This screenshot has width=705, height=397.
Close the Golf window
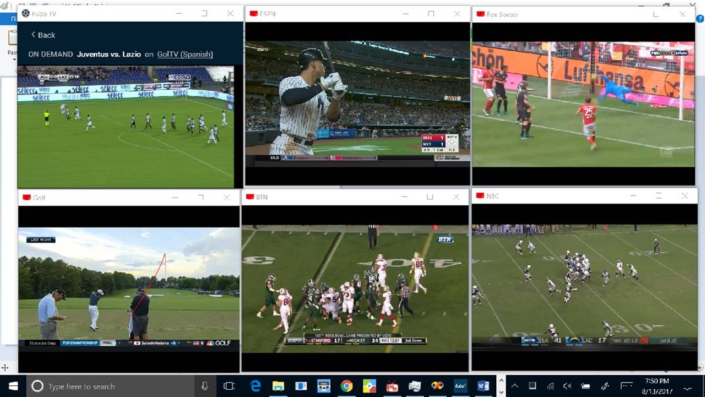click(x=226, y=198)
